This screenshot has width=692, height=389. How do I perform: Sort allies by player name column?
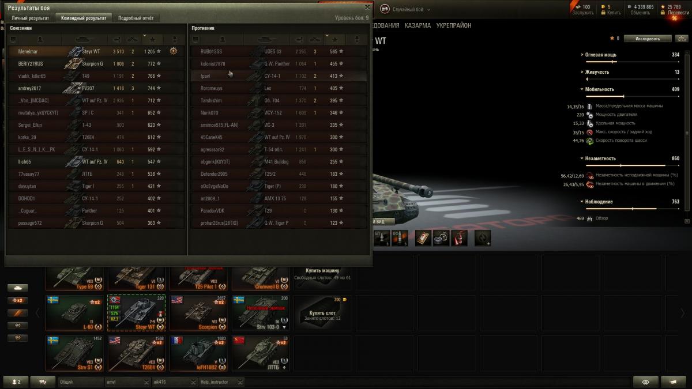(40, 39)
